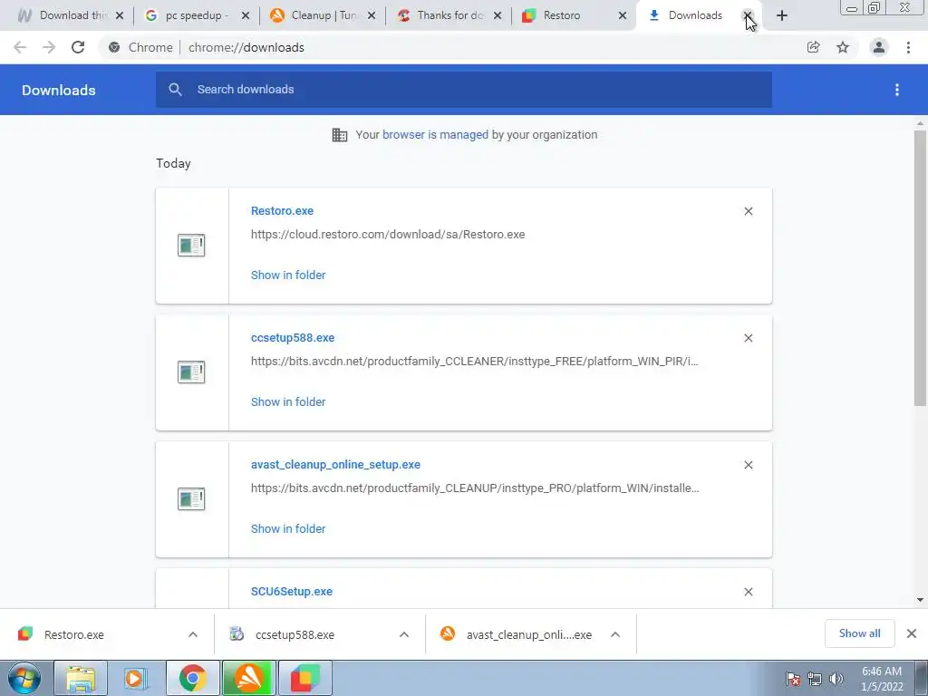Remove SCU6Setup.exe from downloads list
Screen dimensions: 928x696
coord(749,592)
